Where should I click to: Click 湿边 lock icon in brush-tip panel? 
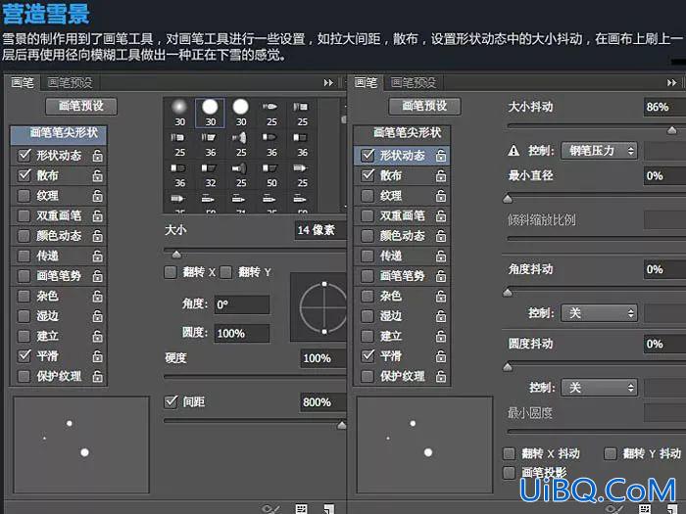pos(98,316)
